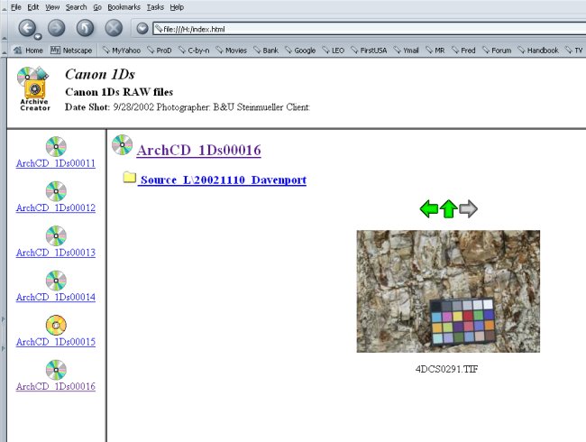Click the Home bookmark button
The image size is (586, 442).
tap(28, 51)
